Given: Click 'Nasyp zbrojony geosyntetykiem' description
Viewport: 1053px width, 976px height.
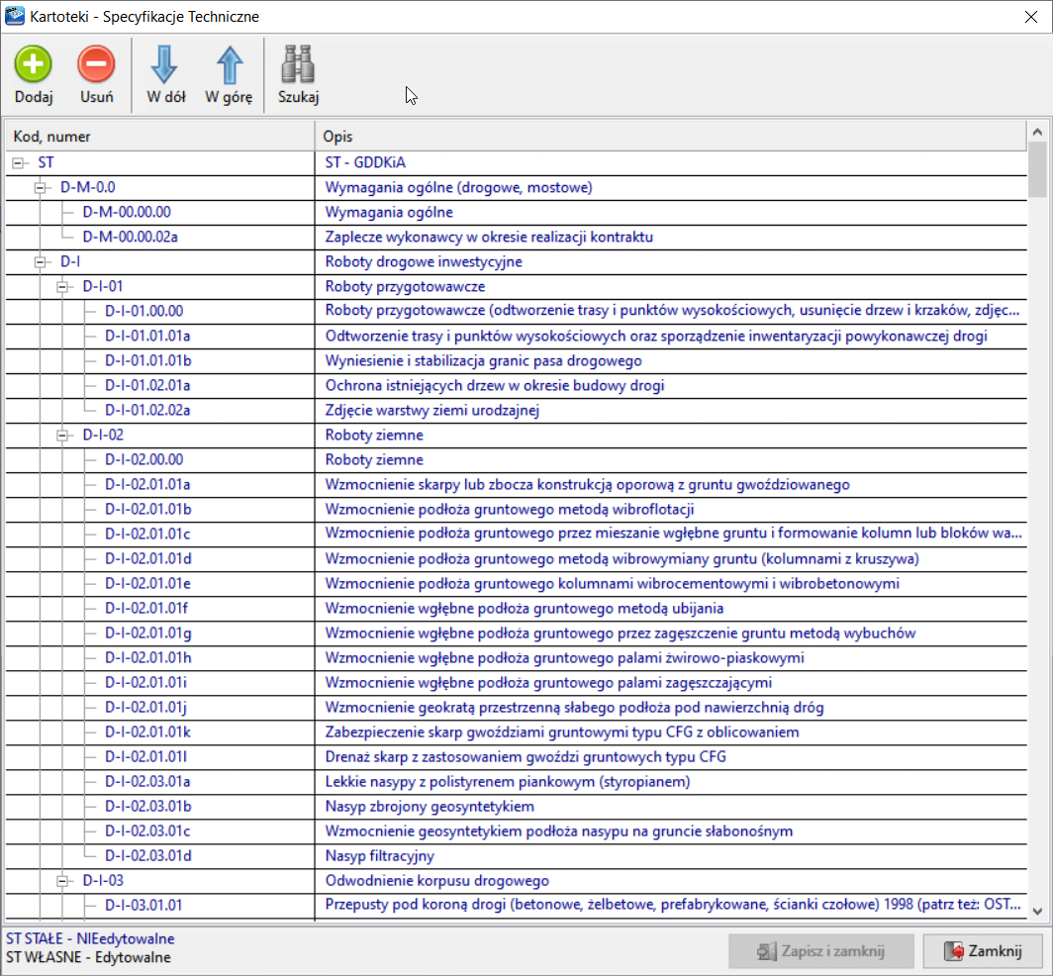Looking at the screenshot, I should [x=430, y=807].
